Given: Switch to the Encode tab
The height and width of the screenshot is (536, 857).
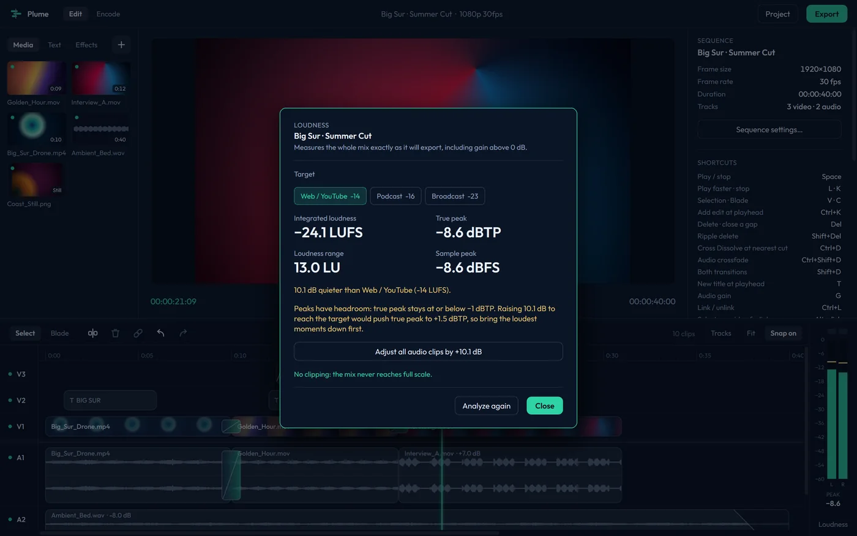Looking at the screenshot, I should coord(108,14).
